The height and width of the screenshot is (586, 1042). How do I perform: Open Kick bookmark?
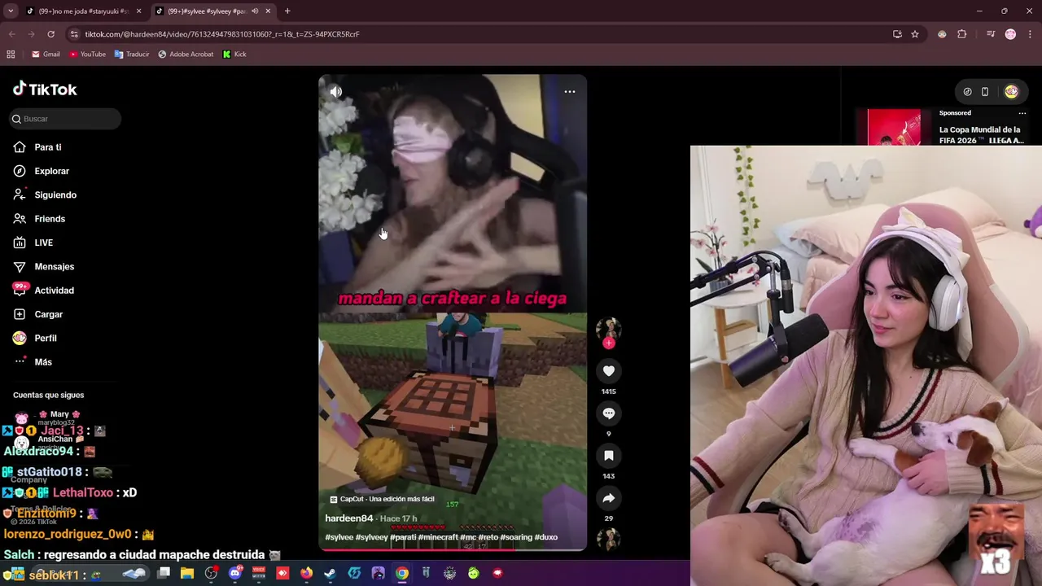coord(234,55)
